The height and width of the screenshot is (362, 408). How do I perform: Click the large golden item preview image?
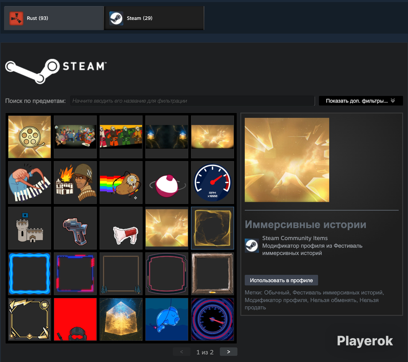287,160
